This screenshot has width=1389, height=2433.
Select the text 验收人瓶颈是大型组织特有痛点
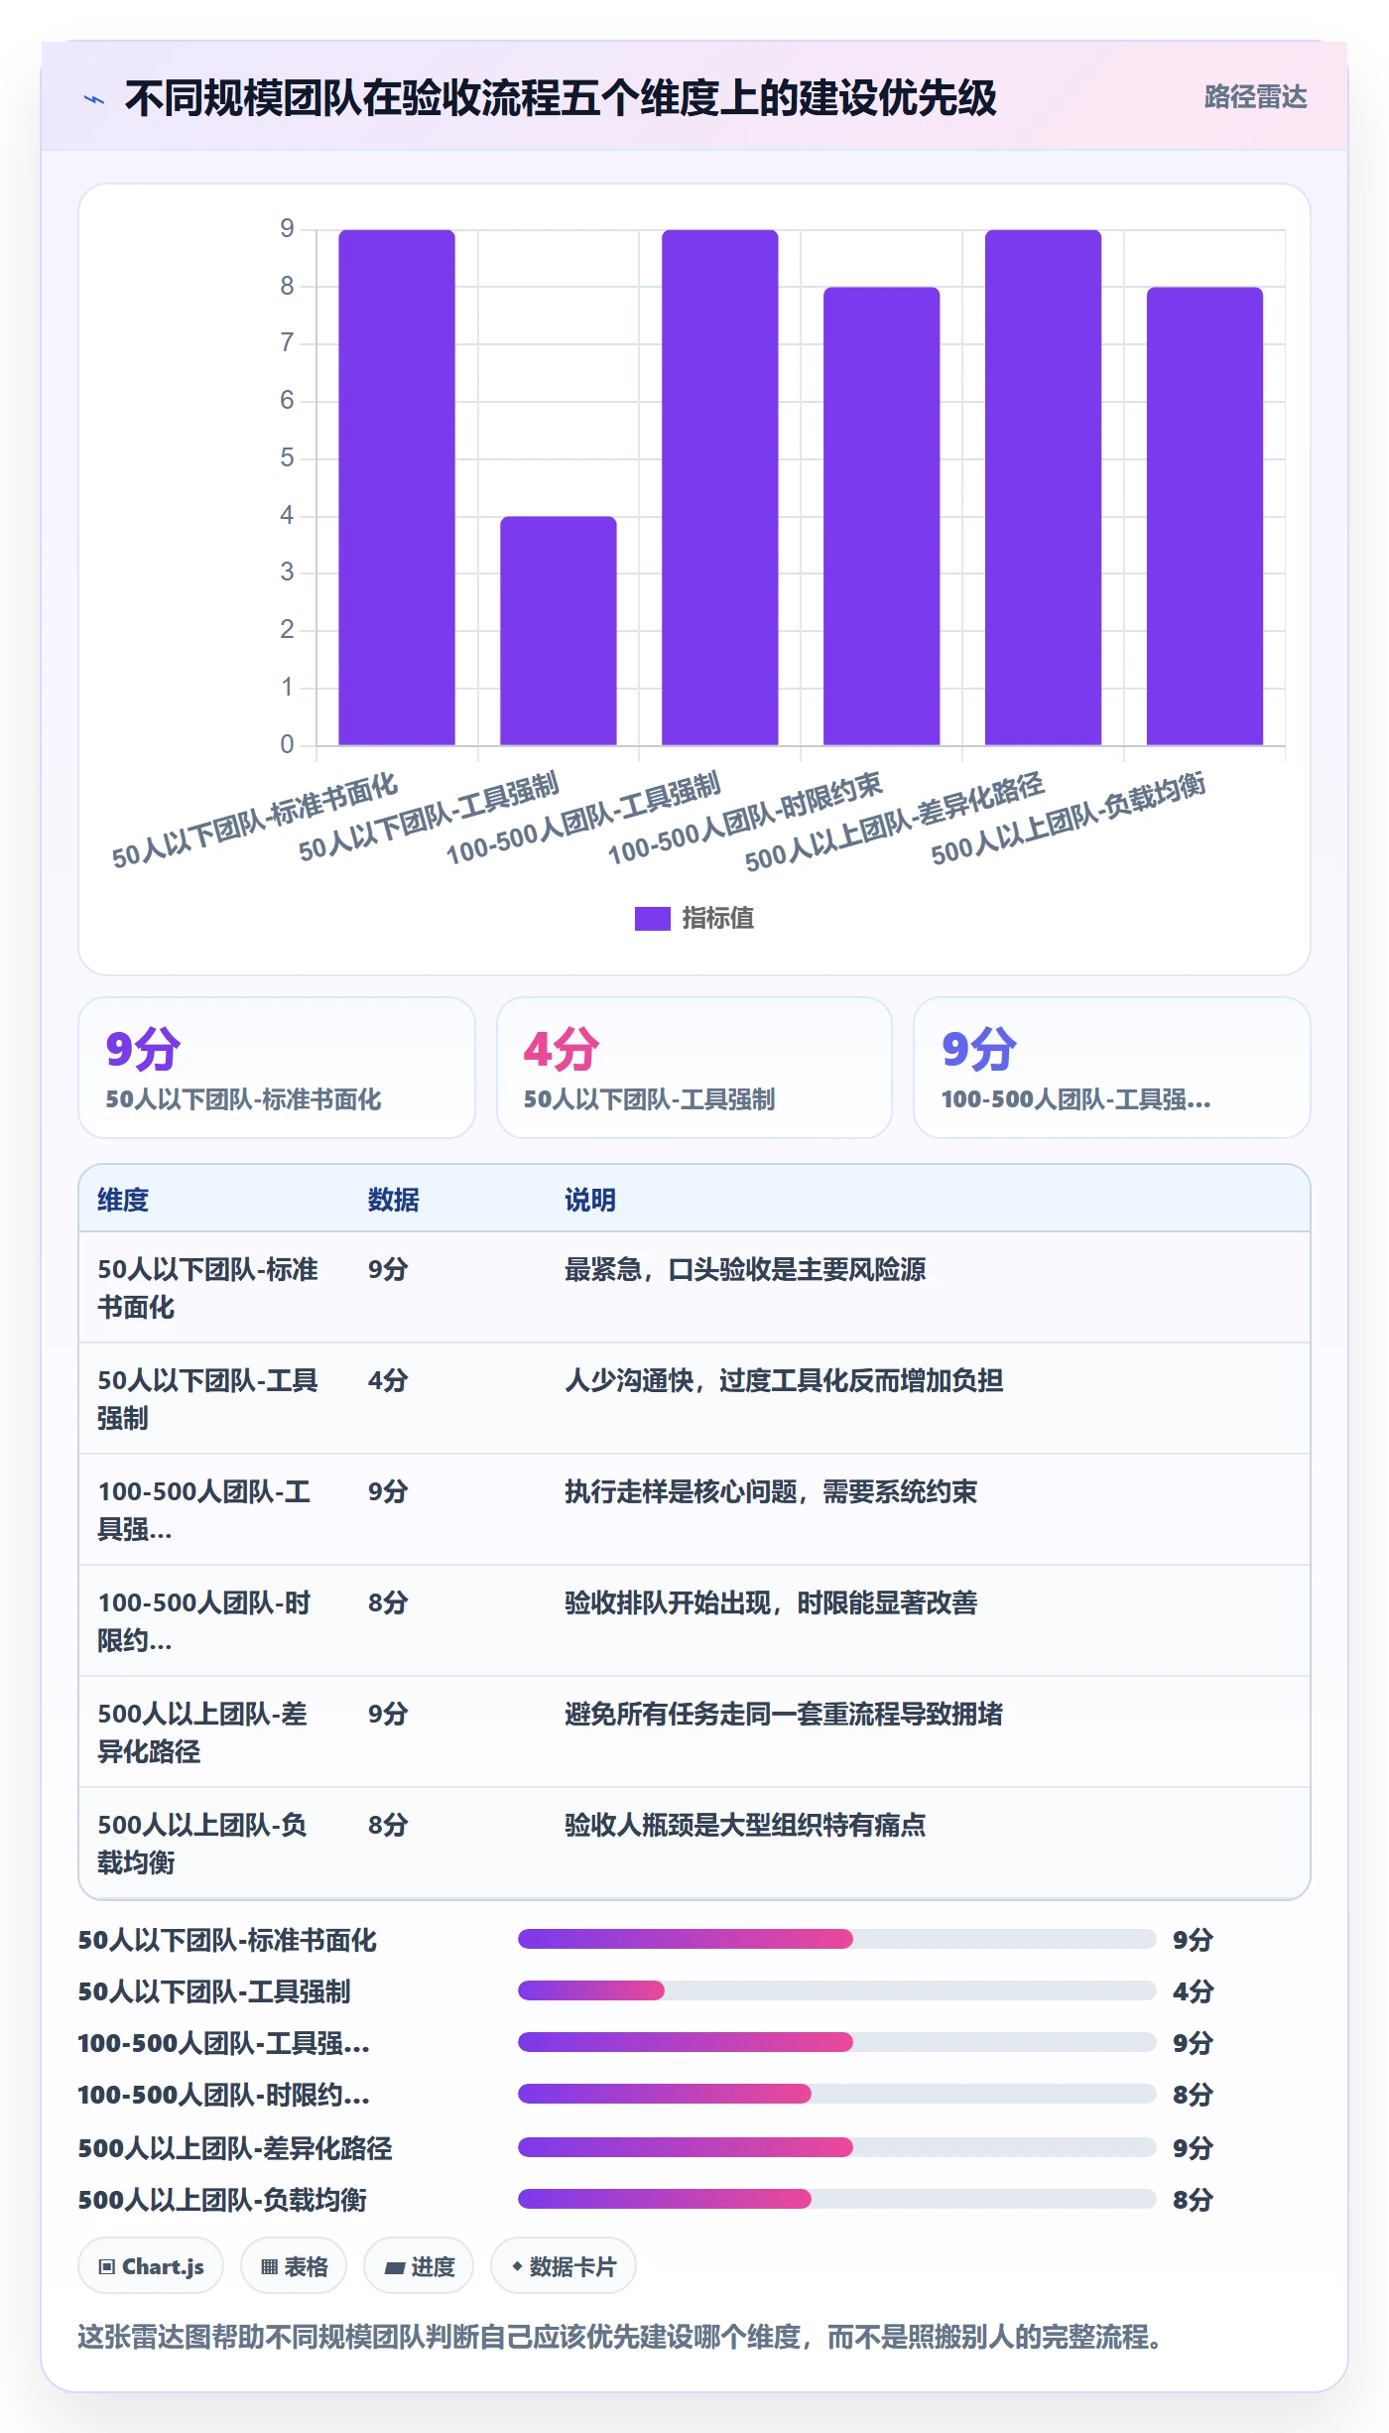point(745,1825)
